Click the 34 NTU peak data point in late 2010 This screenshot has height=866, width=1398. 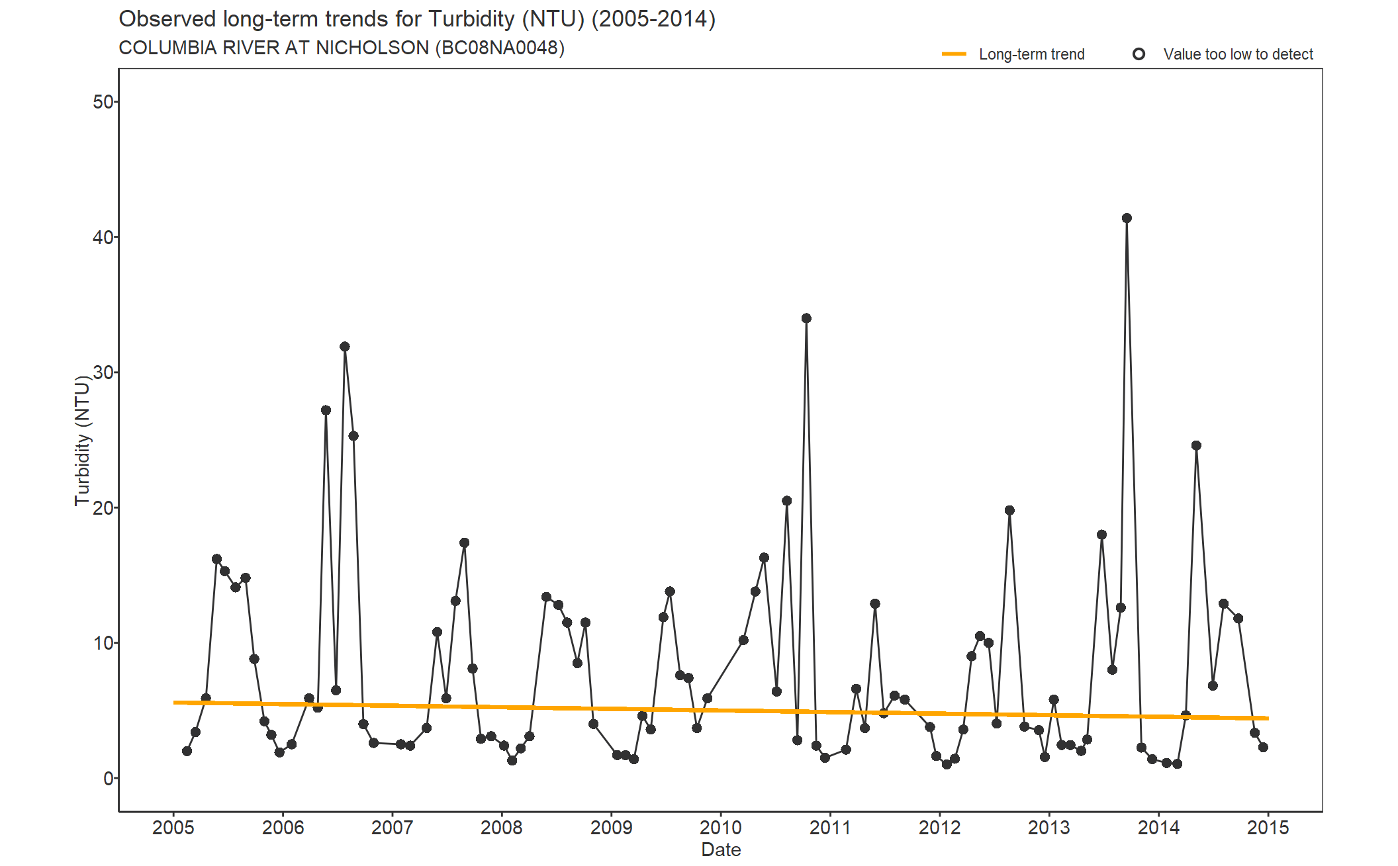click(x=806, y=318)
